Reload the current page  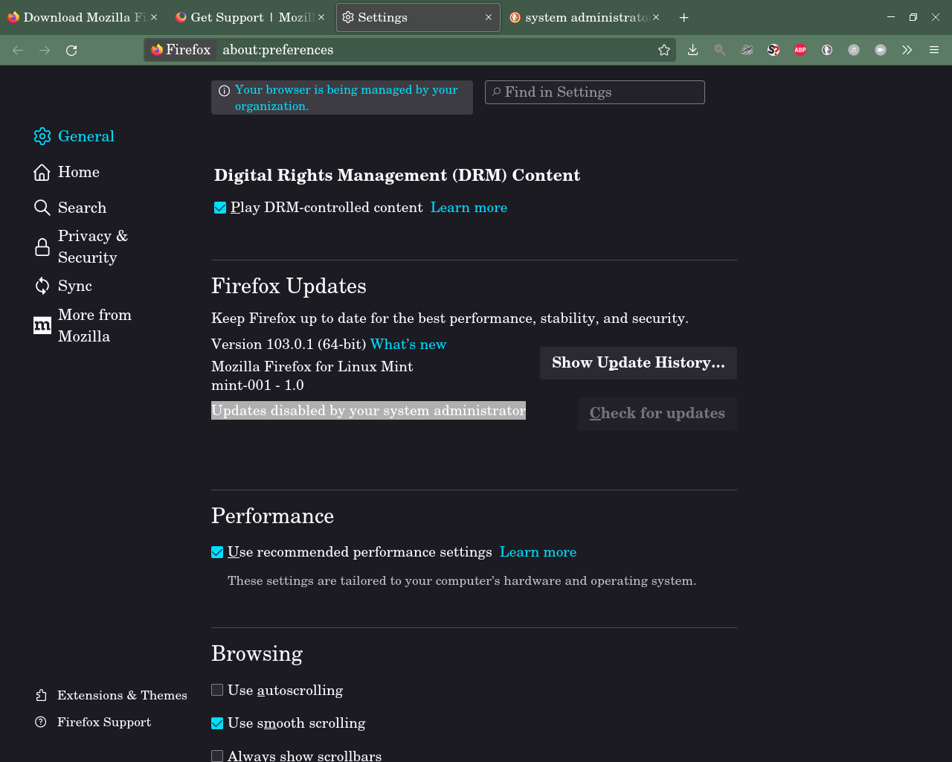tap(71, 50)
